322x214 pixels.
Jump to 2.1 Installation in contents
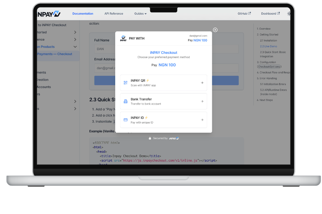coord(268,41)
